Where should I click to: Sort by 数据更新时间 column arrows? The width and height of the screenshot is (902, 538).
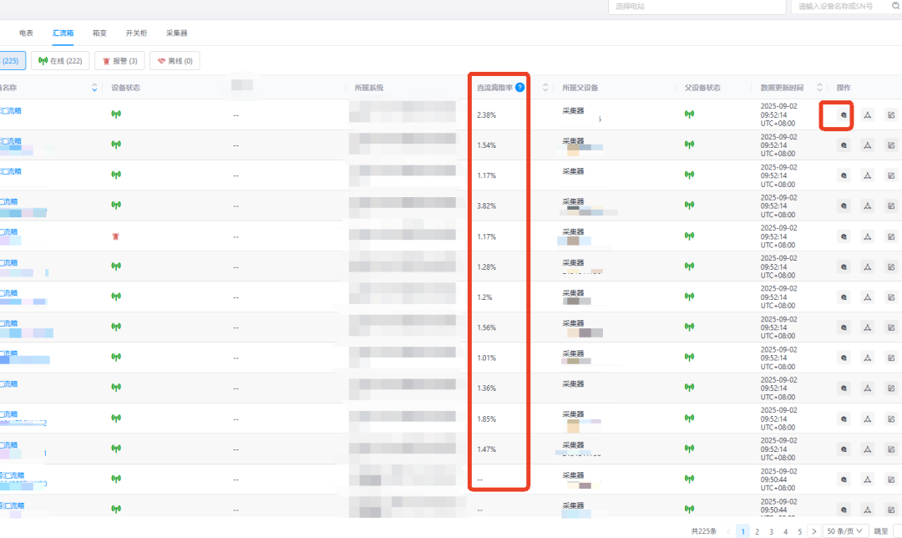pyautogui.click(x=819, y=88)
